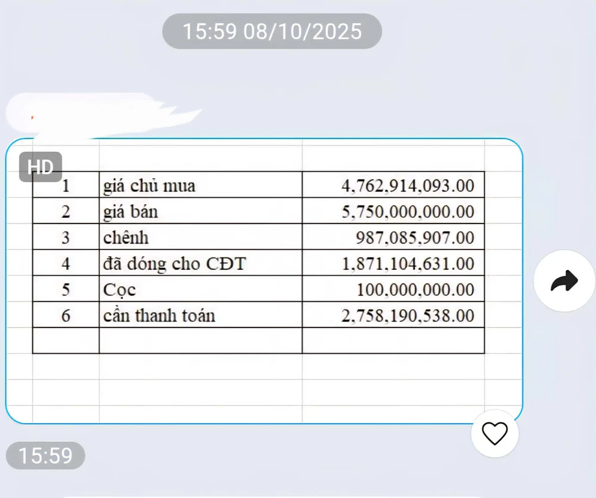This screenshot has height=498, width=596.
Task: Click the forward arrow share icon
Action: [x=564, y=281]
